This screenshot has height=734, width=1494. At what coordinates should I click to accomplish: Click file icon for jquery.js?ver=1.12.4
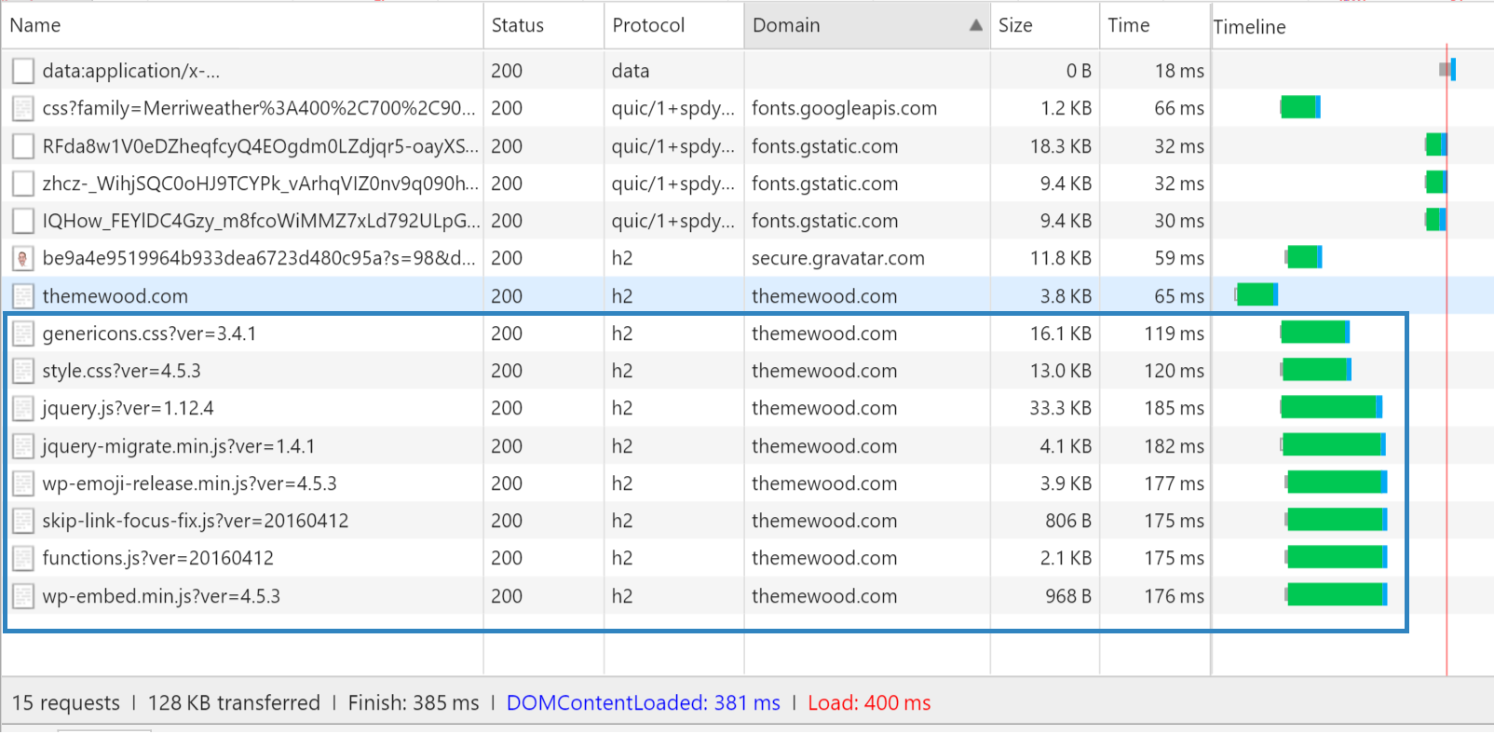click(x=23, y=408)
